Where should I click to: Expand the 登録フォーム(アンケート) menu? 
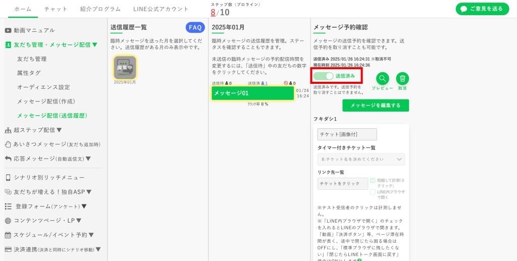(84, 206)
